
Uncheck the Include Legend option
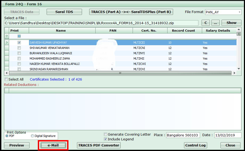(105, 139)
